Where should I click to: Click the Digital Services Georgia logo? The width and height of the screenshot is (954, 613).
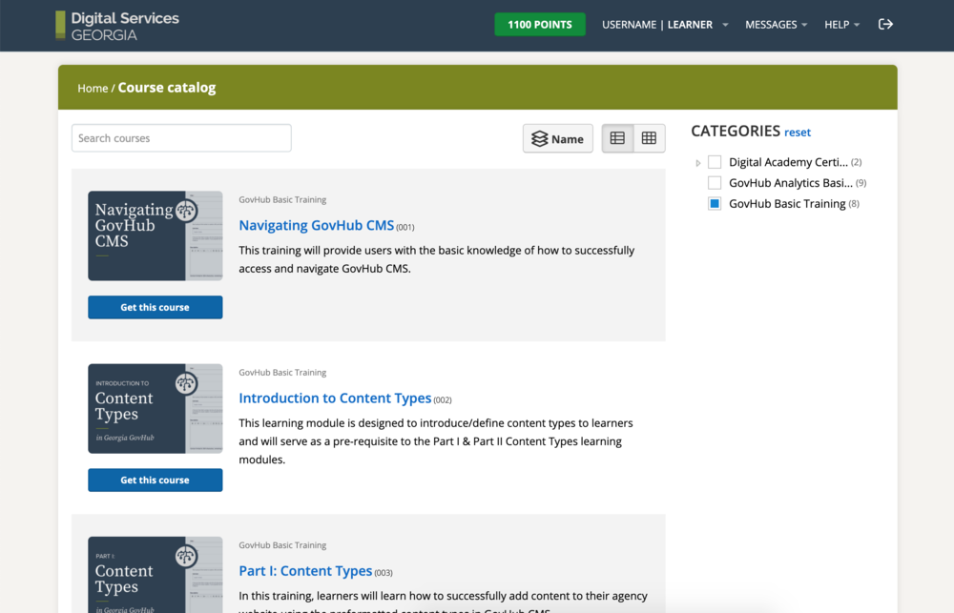(x=116, y=25)
